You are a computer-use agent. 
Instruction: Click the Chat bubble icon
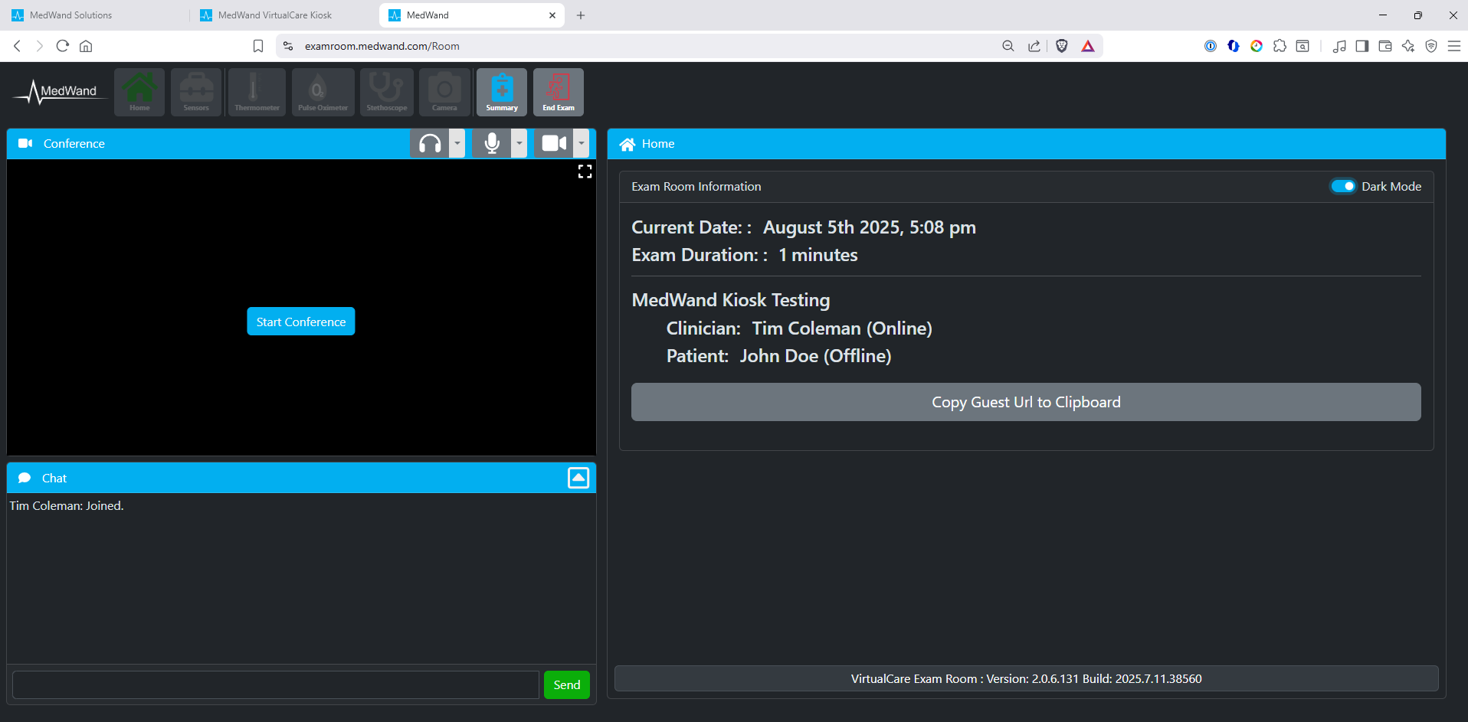(25, 478)
